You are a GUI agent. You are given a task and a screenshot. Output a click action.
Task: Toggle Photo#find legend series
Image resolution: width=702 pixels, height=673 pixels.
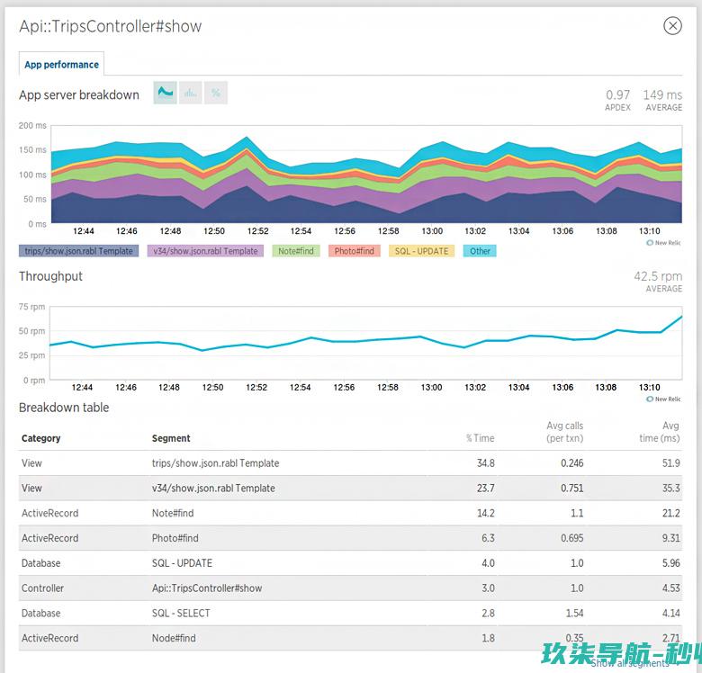coord(354,251)
